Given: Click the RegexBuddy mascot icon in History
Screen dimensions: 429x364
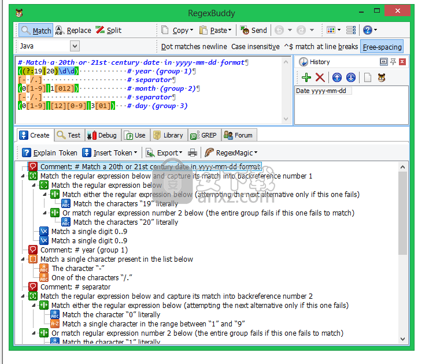Looking at the screenshot, I should tap(382, 77).
